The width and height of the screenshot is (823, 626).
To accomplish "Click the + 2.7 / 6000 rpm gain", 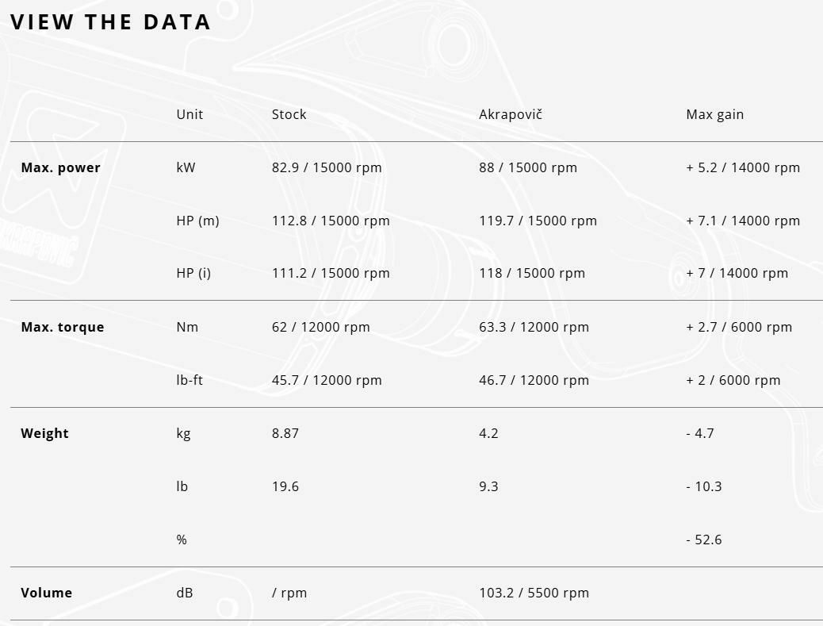I will 738,327.
